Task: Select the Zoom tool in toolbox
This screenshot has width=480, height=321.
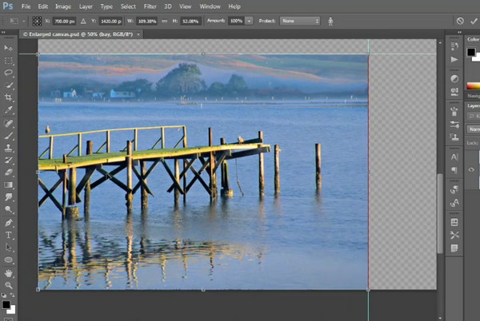Action: [x=10, y=284]
